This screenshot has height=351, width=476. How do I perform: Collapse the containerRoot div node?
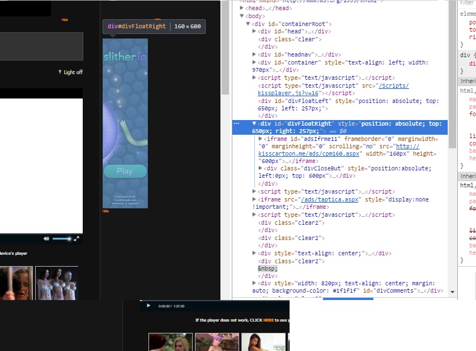coord(248,24)
